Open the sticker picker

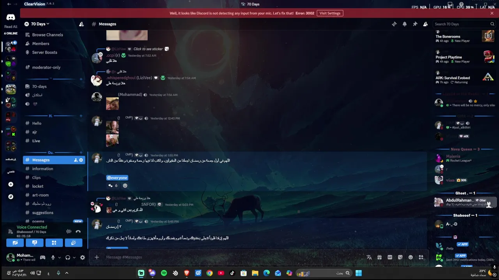point(400,257)
